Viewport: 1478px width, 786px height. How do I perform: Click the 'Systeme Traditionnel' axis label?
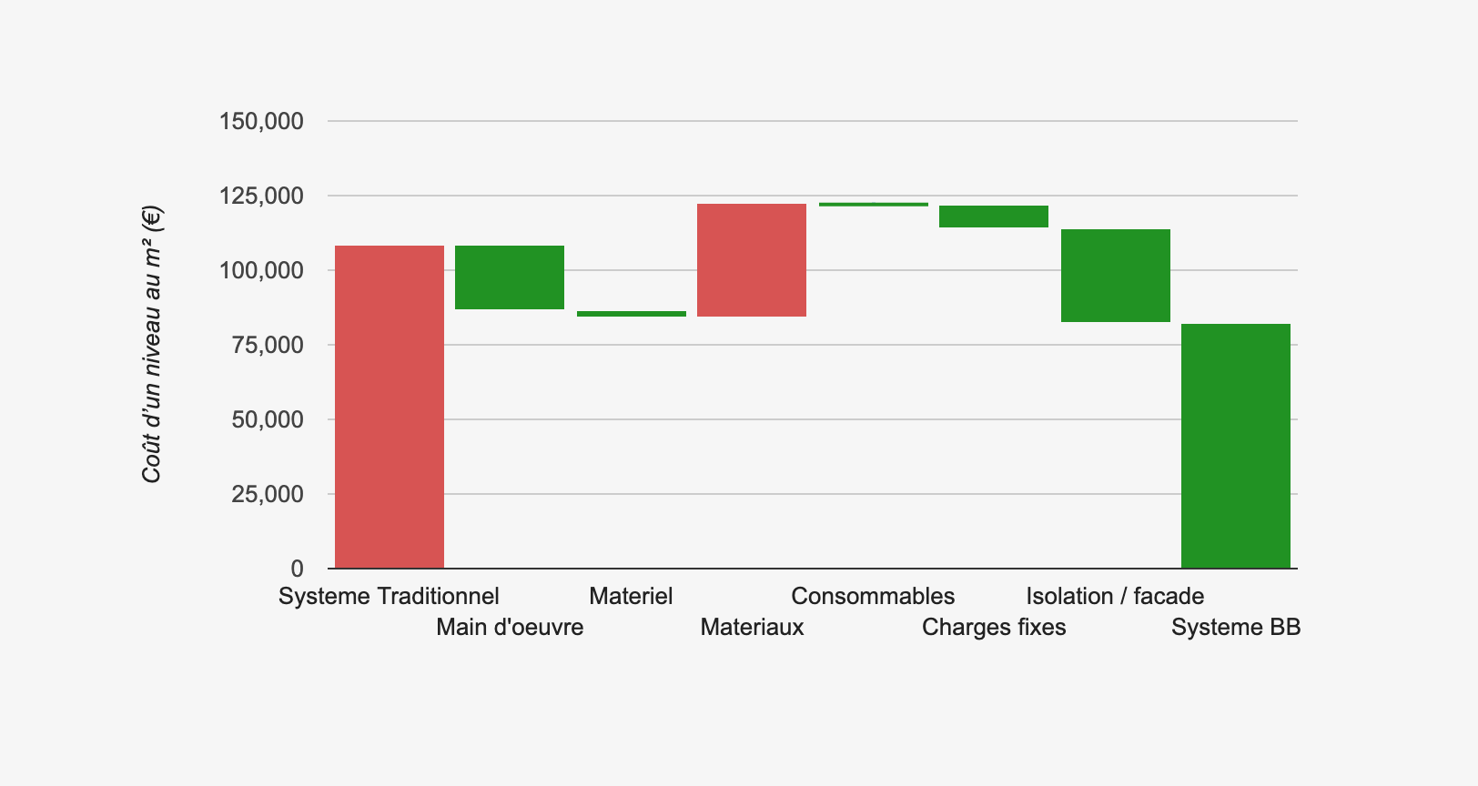tap(389, 597)
